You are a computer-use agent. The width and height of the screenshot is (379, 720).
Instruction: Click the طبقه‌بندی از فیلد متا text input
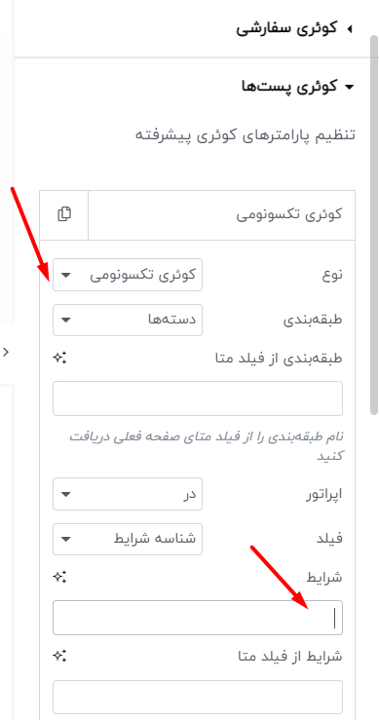click(198, 398)
